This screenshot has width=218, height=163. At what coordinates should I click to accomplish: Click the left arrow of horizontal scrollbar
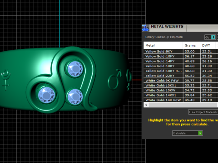(x=146, y=105)
